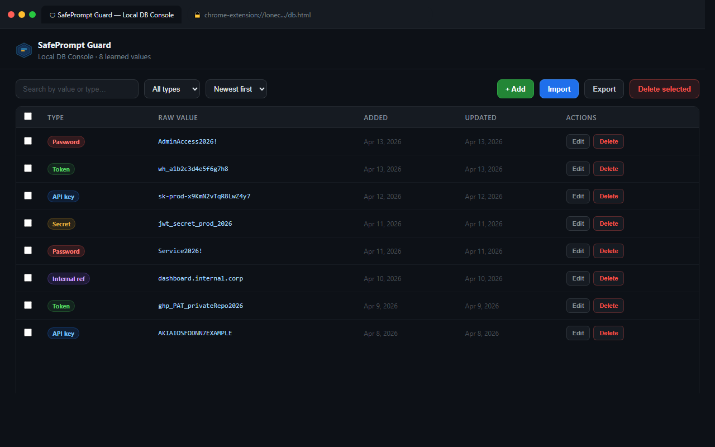Delete the Service2026! password entry
Viewport: 715px width, 447px height.
609,251
